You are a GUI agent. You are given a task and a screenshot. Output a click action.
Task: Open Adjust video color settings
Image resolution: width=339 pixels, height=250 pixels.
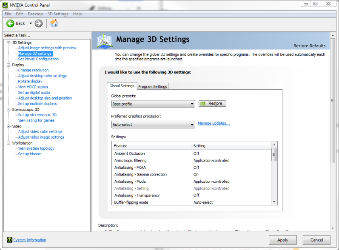[40, 132]
